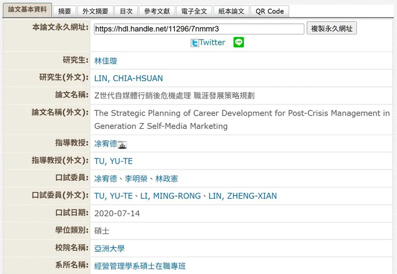Open committee member link 李明榮

[136, 179]
